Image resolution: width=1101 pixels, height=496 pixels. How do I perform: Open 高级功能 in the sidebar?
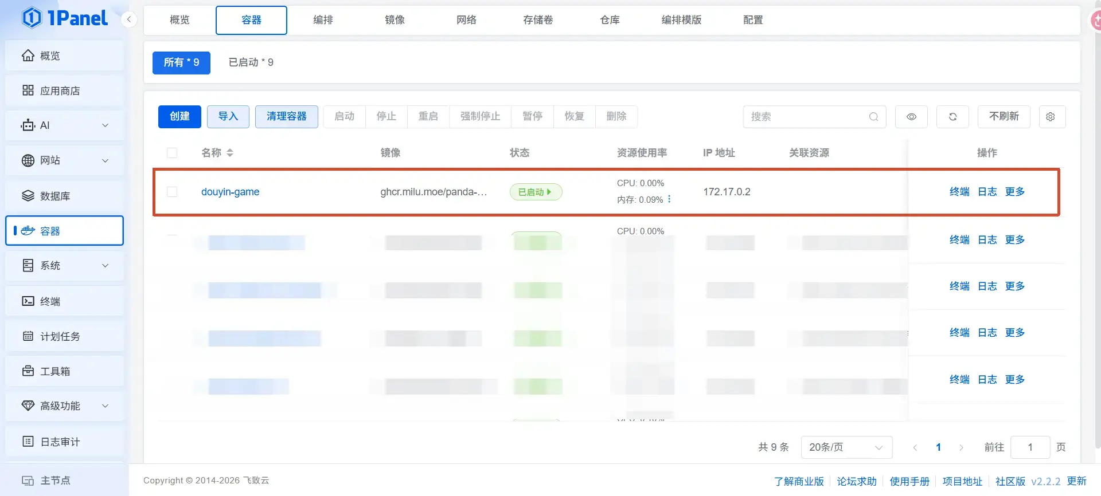click(x=64, y=406)
